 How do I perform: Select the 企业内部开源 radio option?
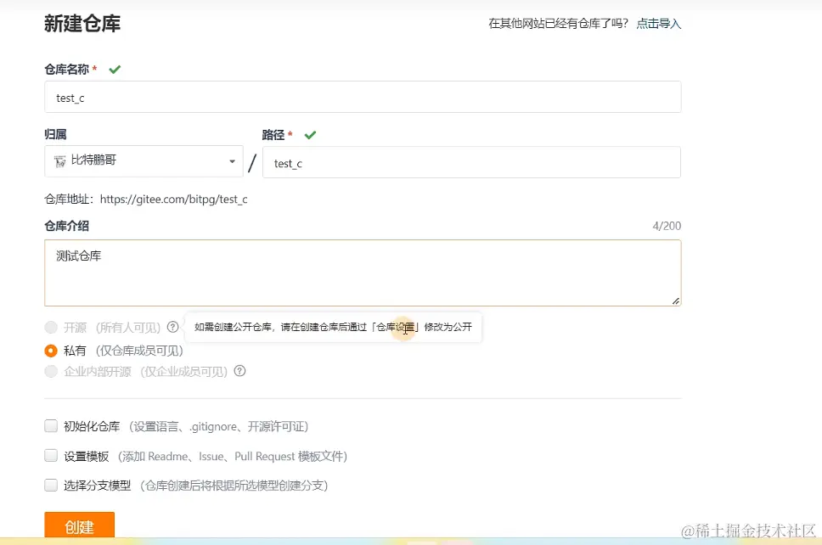(51, 371)
